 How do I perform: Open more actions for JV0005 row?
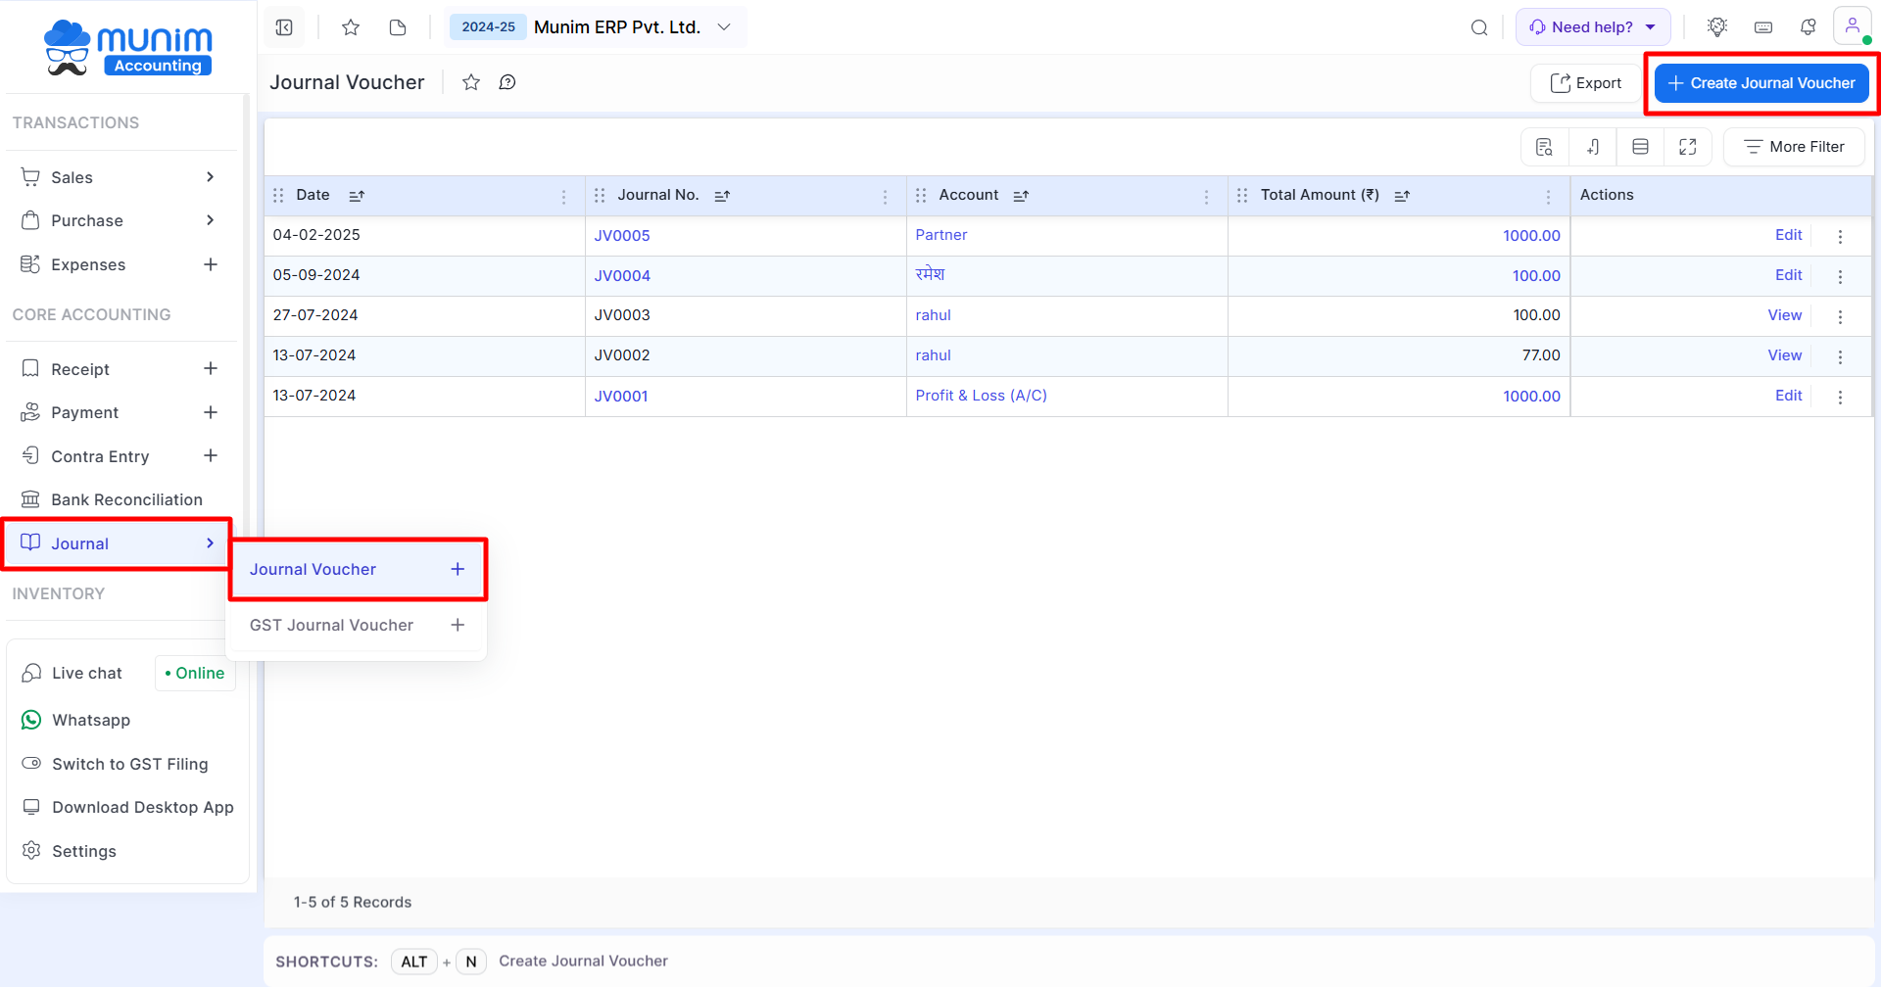tap(1840, 236)
